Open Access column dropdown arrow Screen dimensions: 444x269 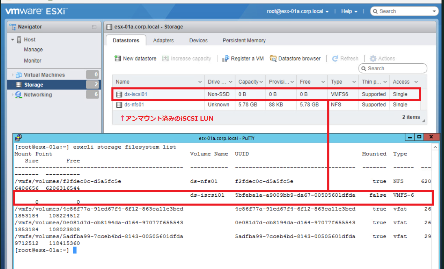click(x=416, y=82)
